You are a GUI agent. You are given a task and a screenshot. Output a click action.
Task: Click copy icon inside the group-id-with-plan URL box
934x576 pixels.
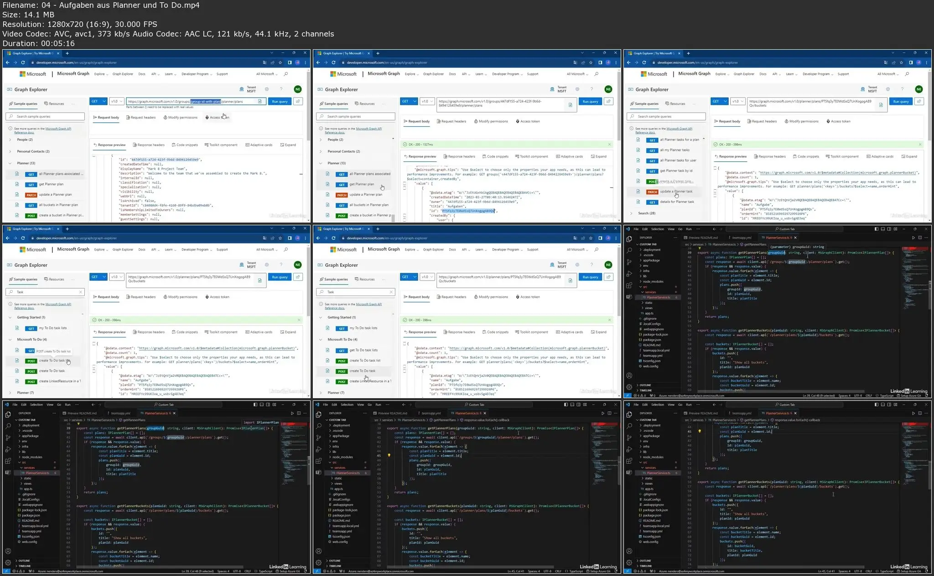pos(260,101)
